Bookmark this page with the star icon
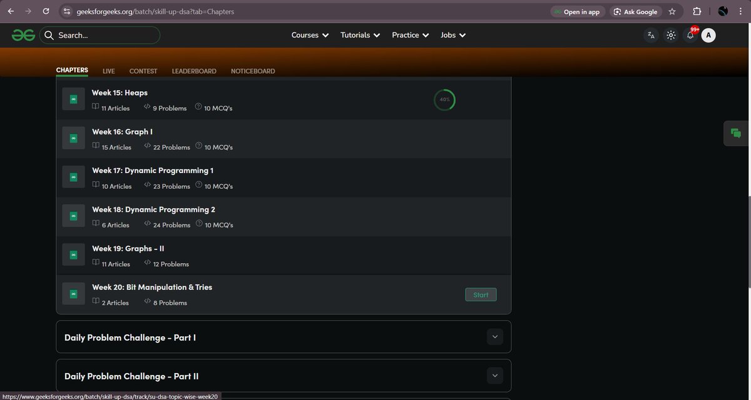This screenshot has width=751, height=400. pyautogui.click(x=672, y=11)
